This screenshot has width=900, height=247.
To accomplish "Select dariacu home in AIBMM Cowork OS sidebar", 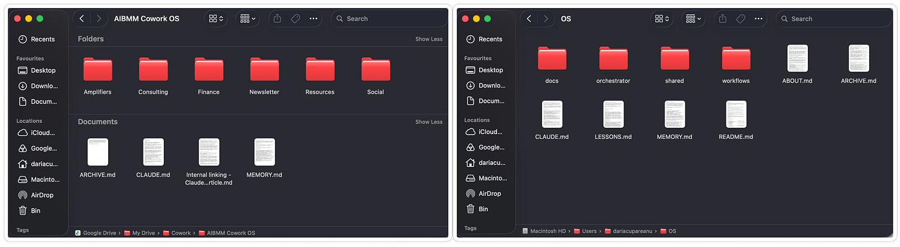I will pyautogui.click(x=38, y=164).
